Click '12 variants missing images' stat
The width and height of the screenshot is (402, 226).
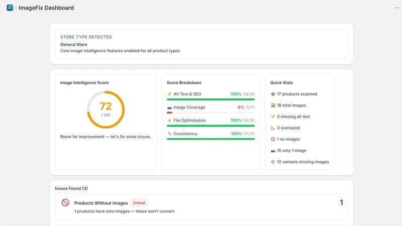tap(303, 162)
